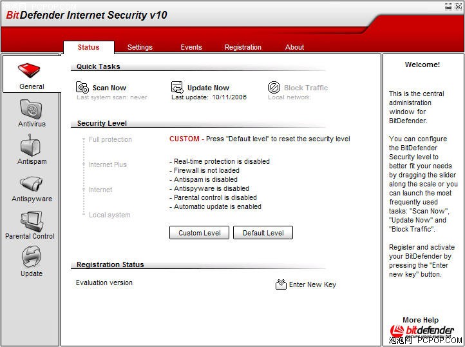Click the Scan Now label

click(109, 88)
